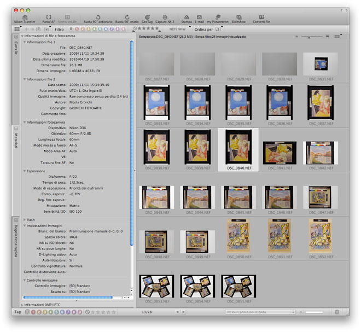
Task: Click the smaller thumbnails icon left of slider
Action: pyautogui.click(x=296, y=37)
